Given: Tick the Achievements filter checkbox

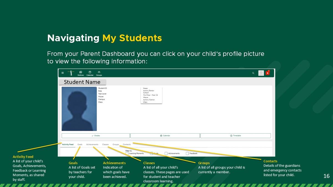Looking at the screenshot, I should (x=166, y=153).
